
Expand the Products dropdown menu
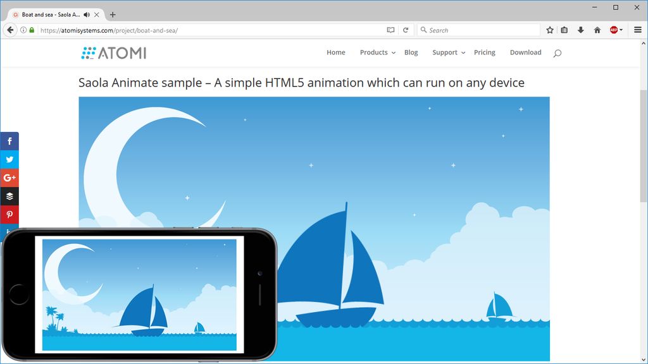[x=377, y=52]
